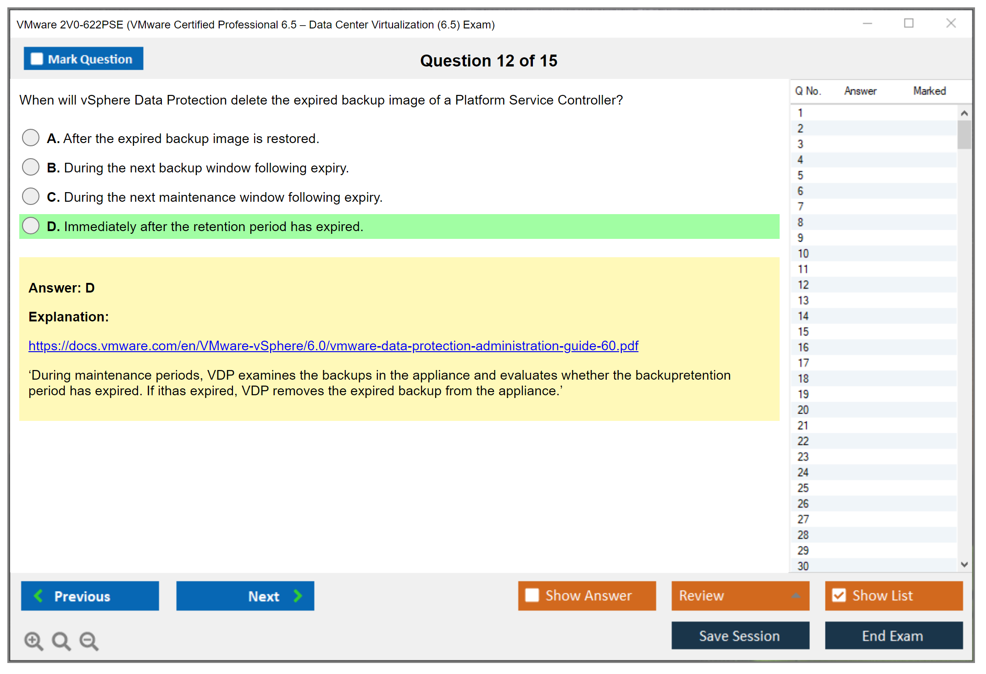
Task: Choose option C about the maintenance window
Action: pyautogui.click(x=31, y=196)
